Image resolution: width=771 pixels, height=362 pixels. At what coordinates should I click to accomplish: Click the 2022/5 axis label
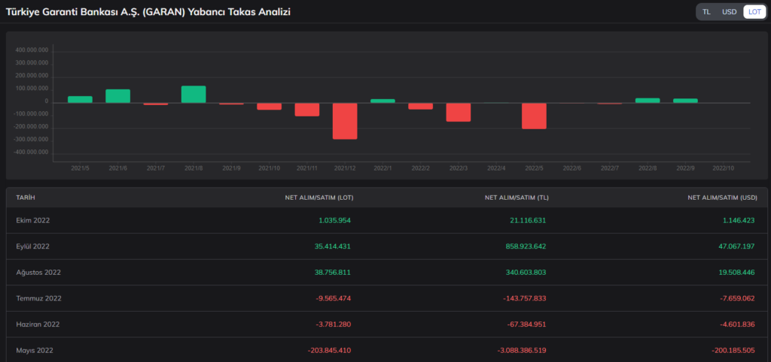click(x=535, y=167)
